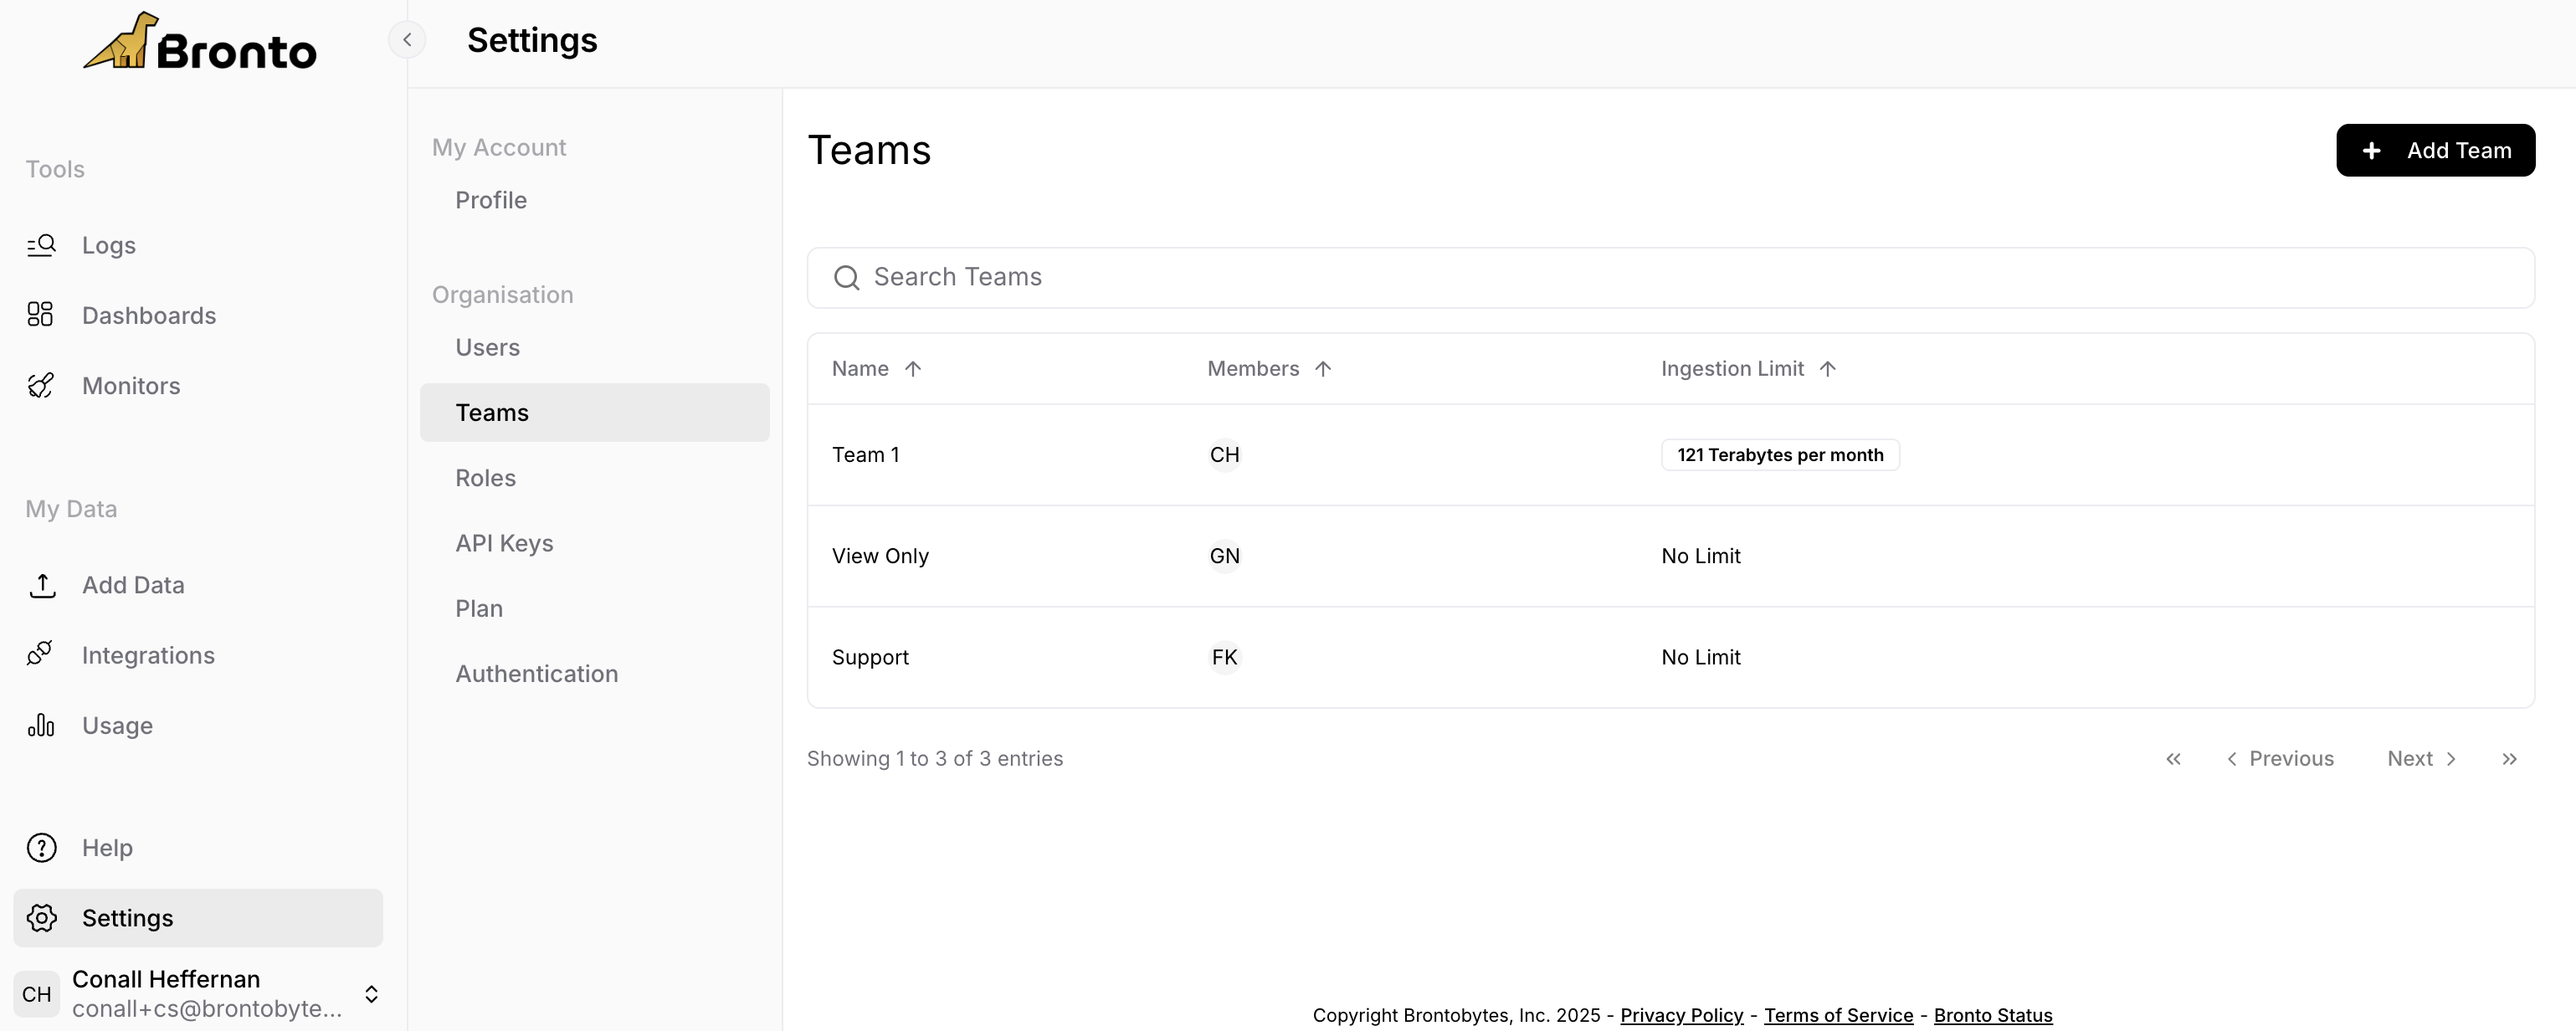
Task: Toggle sort order on Ingestion Limit
Action: click(x=1828, y=368)
